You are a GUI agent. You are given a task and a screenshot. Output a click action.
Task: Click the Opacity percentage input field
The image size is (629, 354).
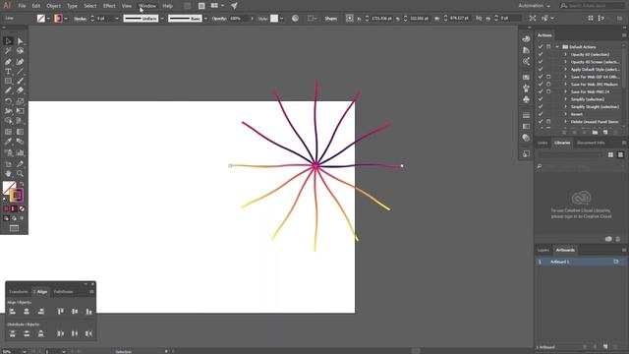[x=239, y=19]
